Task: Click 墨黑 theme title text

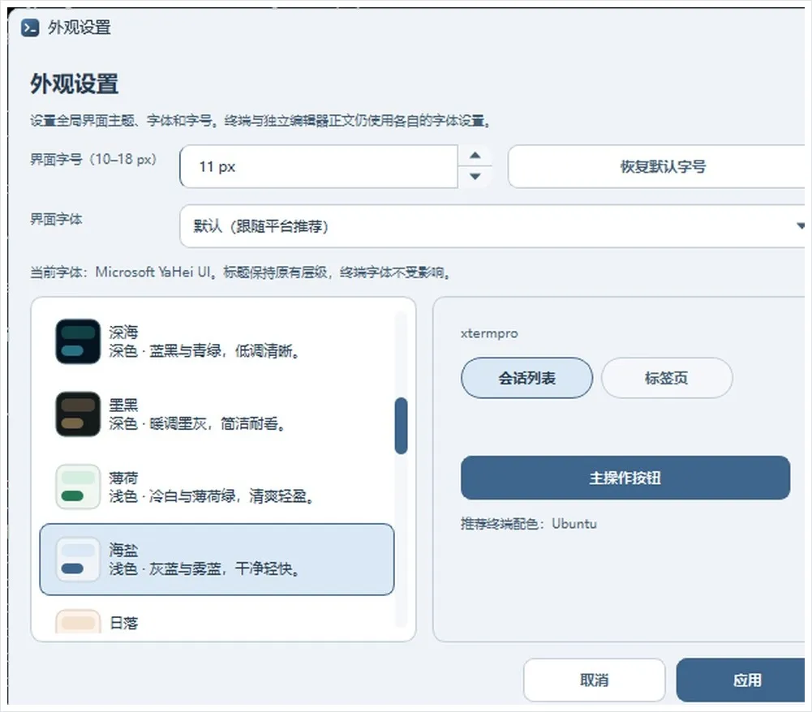Action: 123,405
